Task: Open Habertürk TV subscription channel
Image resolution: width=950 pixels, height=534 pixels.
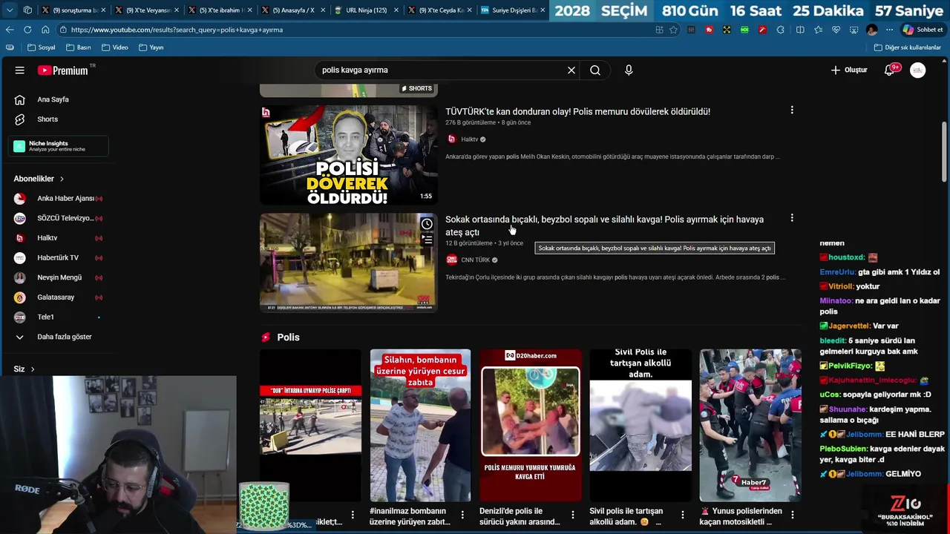Action: coord(59,258)
